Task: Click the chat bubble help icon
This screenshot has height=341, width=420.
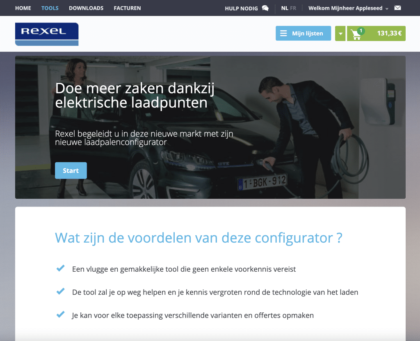Action: tap(265, 8)
